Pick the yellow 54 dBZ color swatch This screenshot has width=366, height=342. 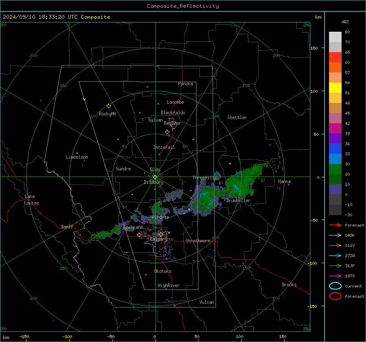click(x=335, y=87)
